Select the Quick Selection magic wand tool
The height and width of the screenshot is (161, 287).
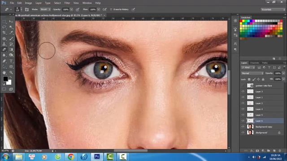pyautogui.click(x=11, y=27)
